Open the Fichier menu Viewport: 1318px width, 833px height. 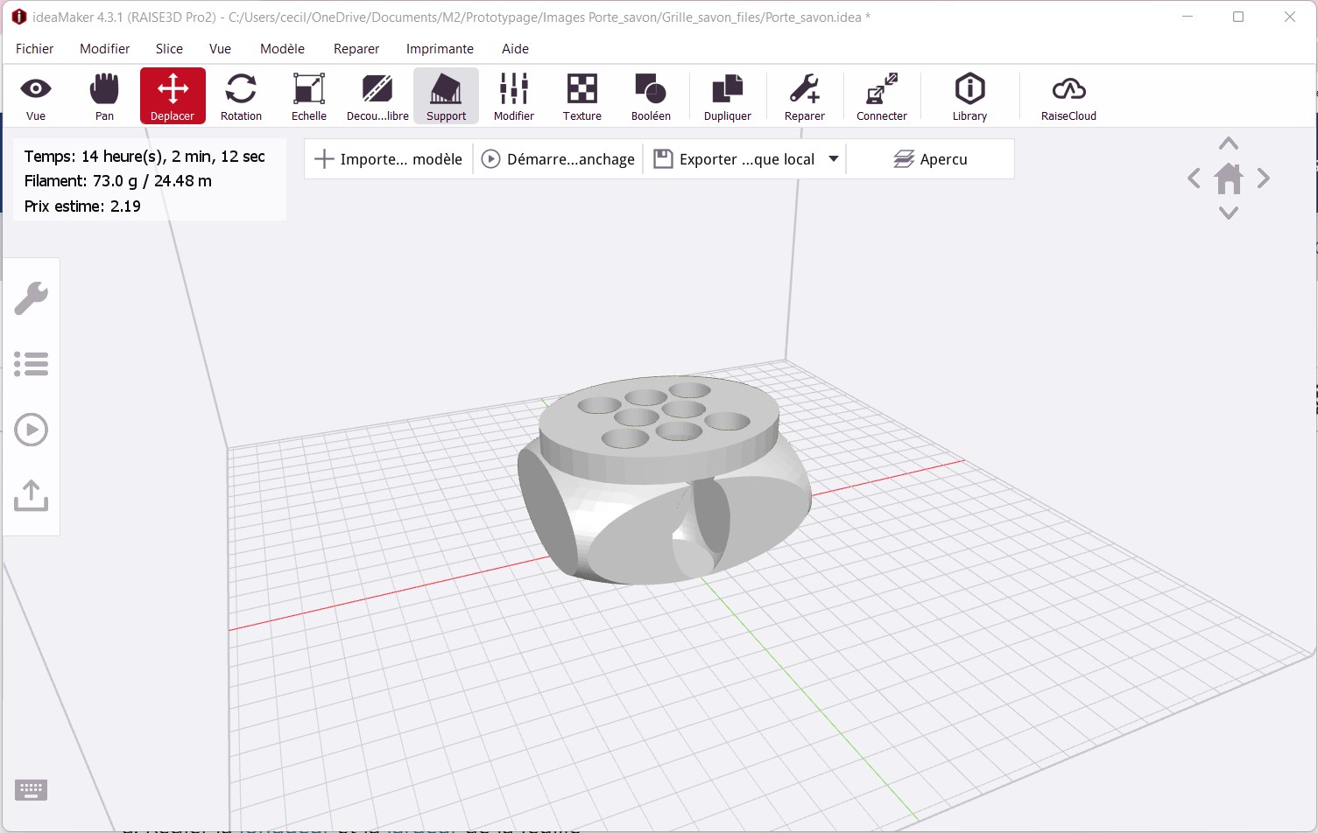pos(34,49)
